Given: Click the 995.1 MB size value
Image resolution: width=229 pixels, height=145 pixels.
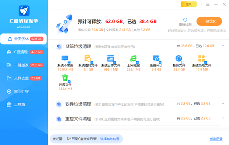Looking at the screenshot, I should 111,70.
